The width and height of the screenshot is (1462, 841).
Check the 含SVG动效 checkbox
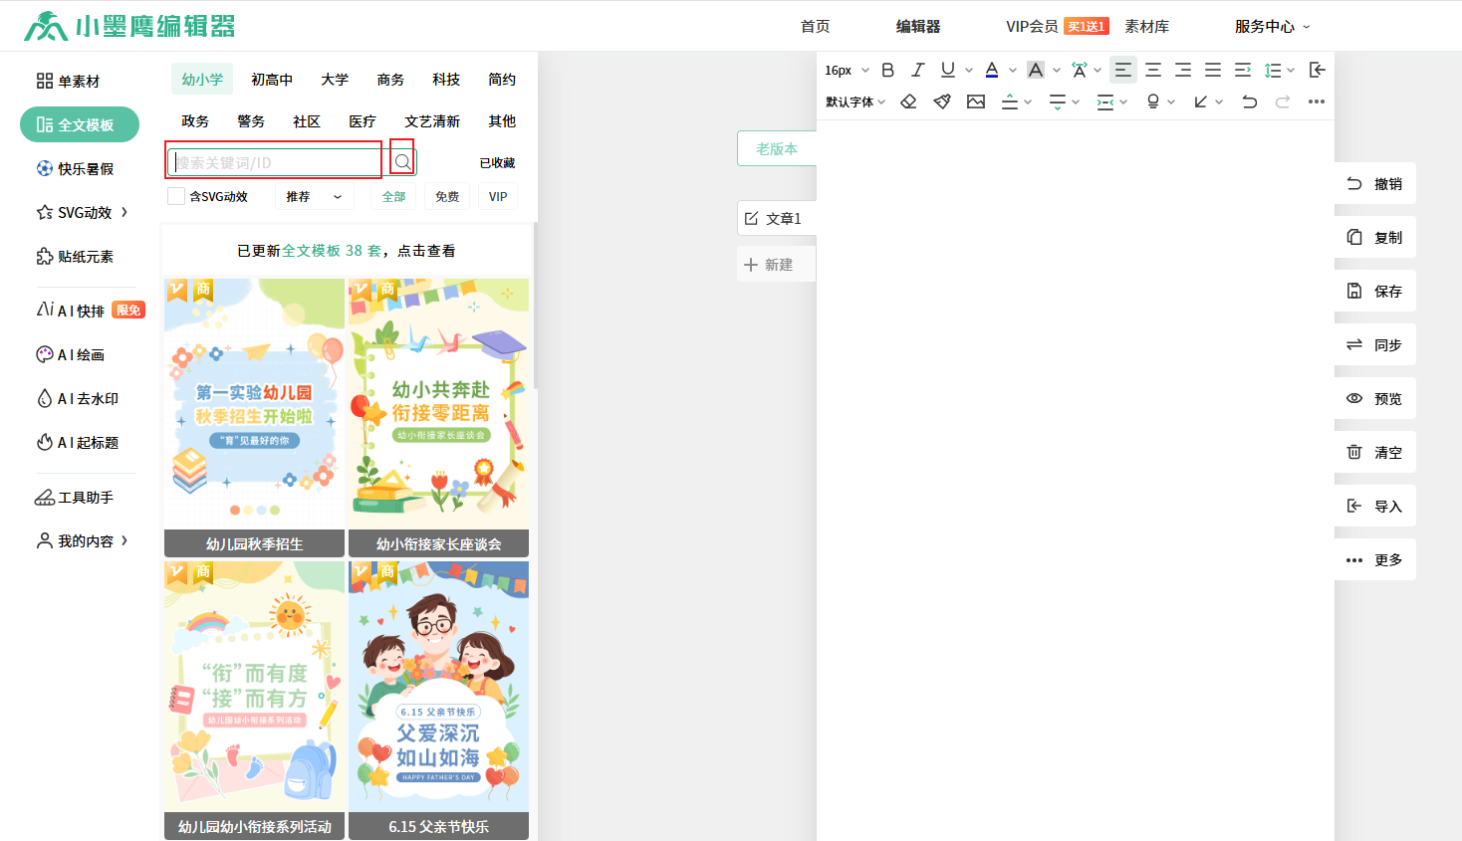[176, 196]
